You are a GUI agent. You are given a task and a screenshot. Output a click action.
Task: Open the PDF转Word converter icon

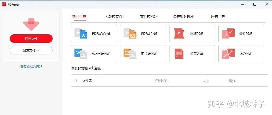tap(81, 33)
